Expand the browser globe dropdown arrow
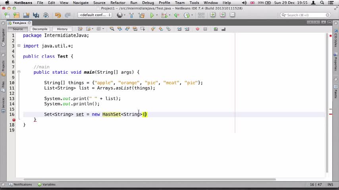 pos(125,15)
